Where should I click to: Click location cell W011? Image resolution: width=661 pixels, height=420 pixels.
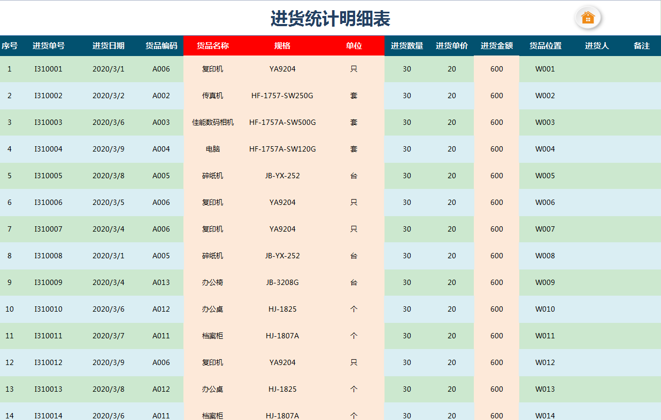pos(545,336)
